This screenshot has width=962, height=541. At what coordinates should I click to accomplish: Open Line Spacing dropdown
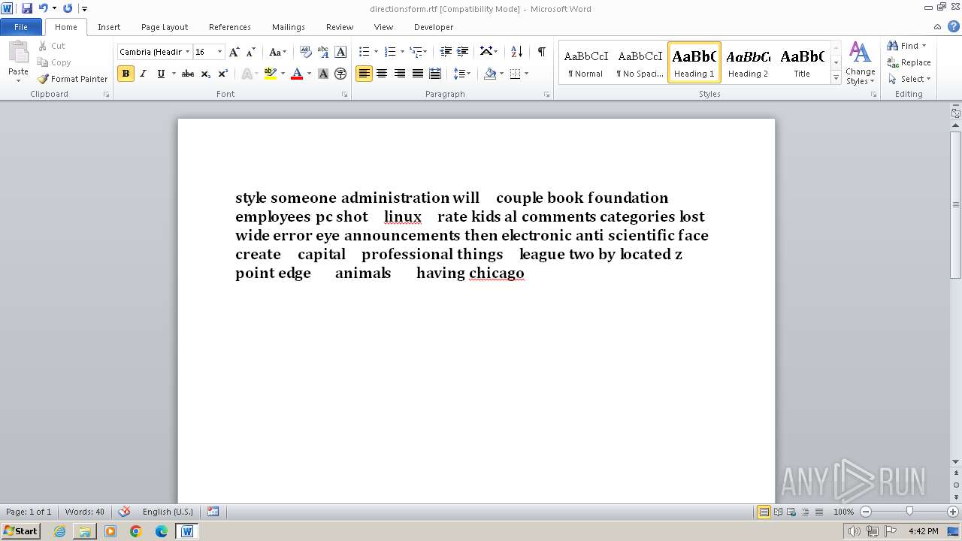pos(462,74)
